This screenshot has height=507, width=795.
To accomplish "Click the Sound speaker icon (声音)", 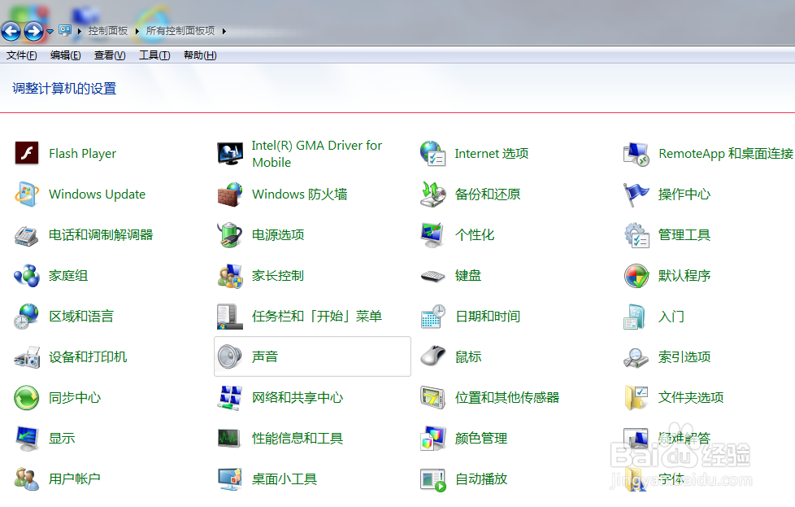I will pos(230,356).
